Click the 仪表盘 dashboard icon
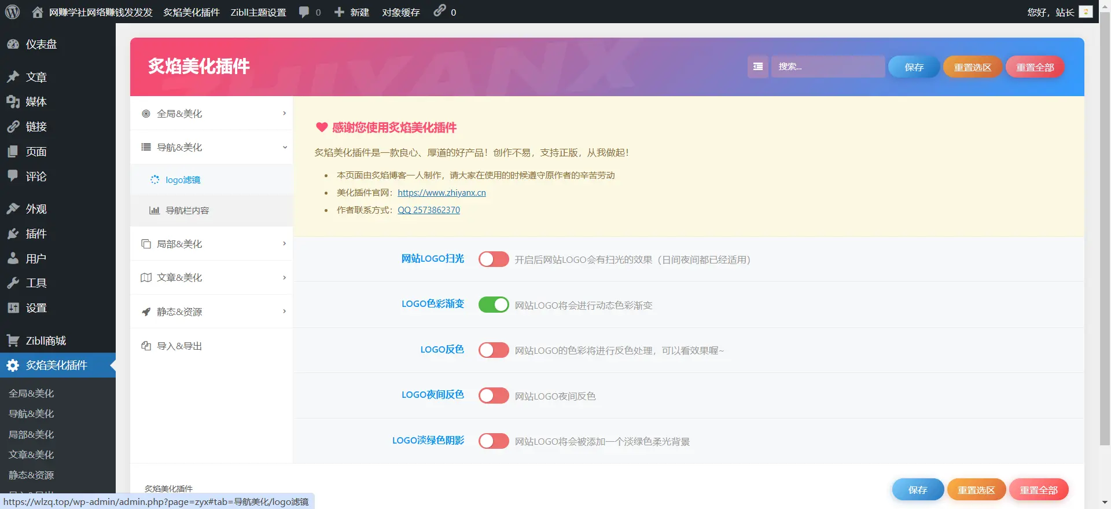The width and height of the screenshot is (1111, 509). tap(13, 44)
